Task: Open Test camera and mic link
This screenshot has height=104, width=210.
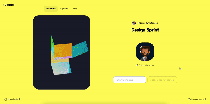Action: 198,100
